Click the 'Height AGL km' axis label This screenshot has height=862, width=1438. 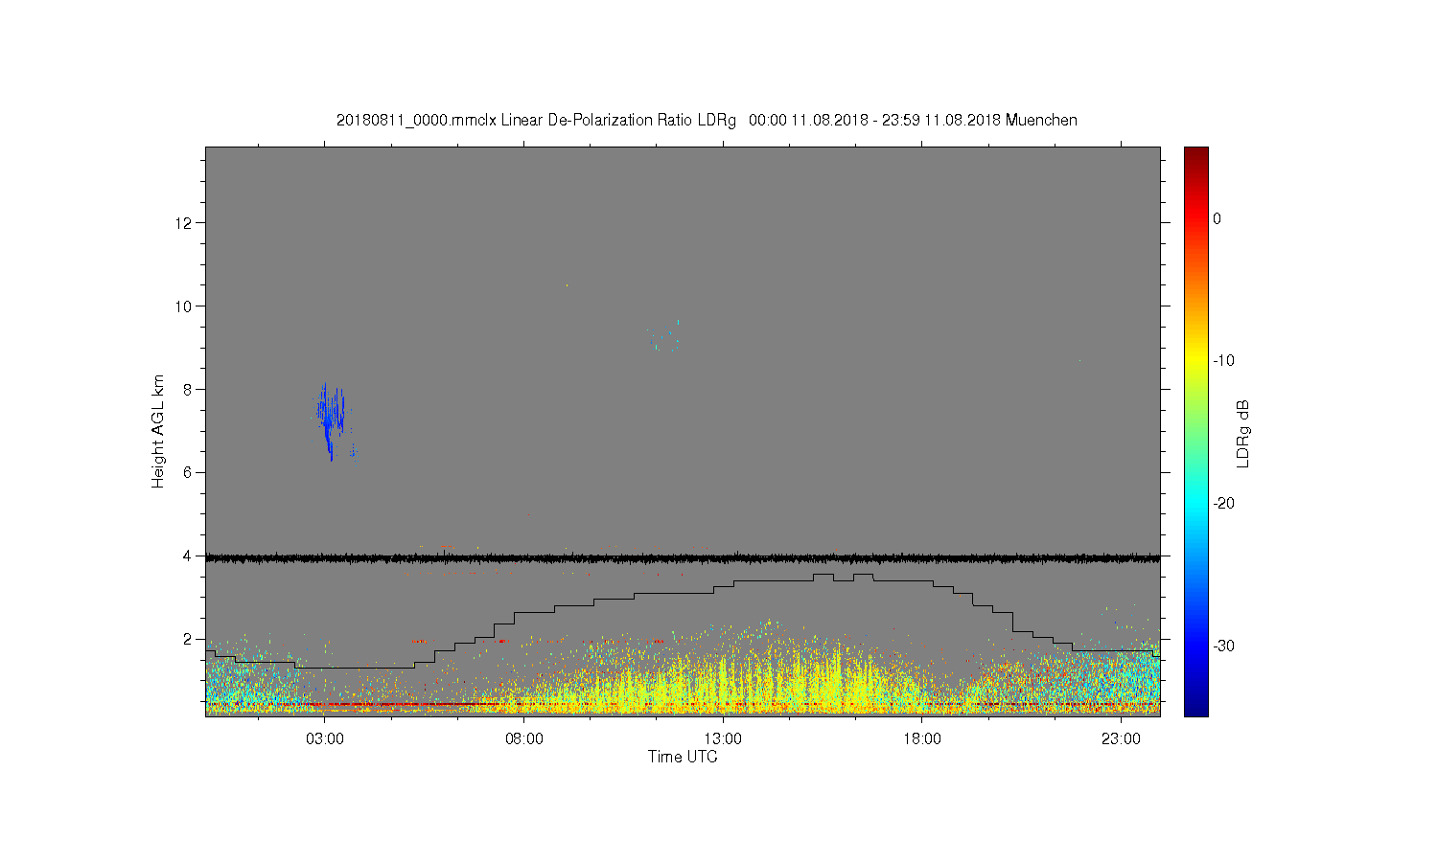pos(158,431)
